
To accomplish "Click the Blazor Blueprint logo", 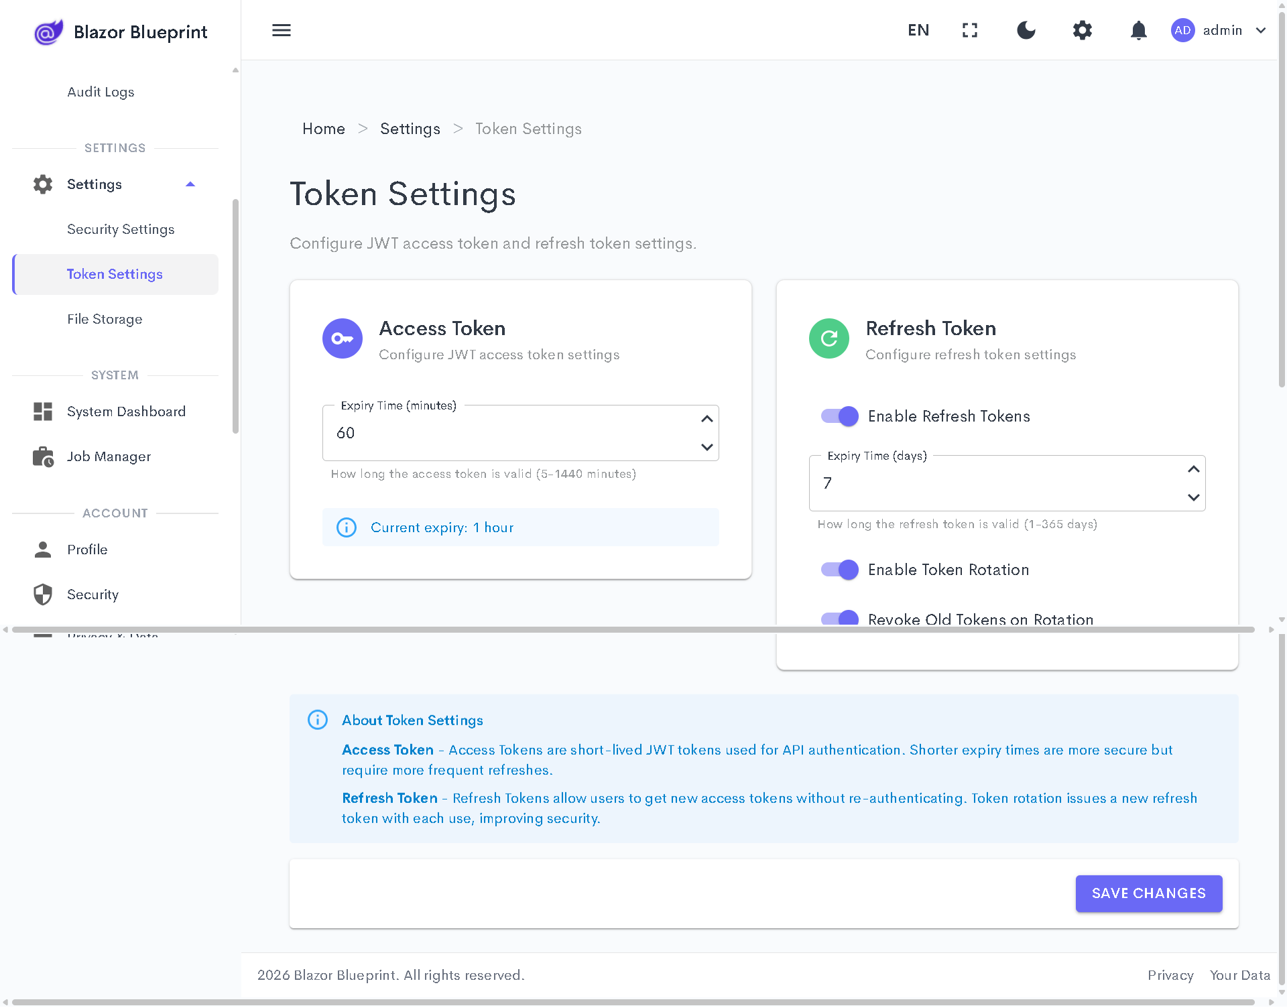I will tap(48, 31).
